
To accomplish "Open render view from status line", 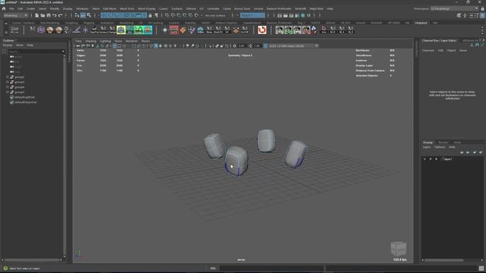I will 279,15.
